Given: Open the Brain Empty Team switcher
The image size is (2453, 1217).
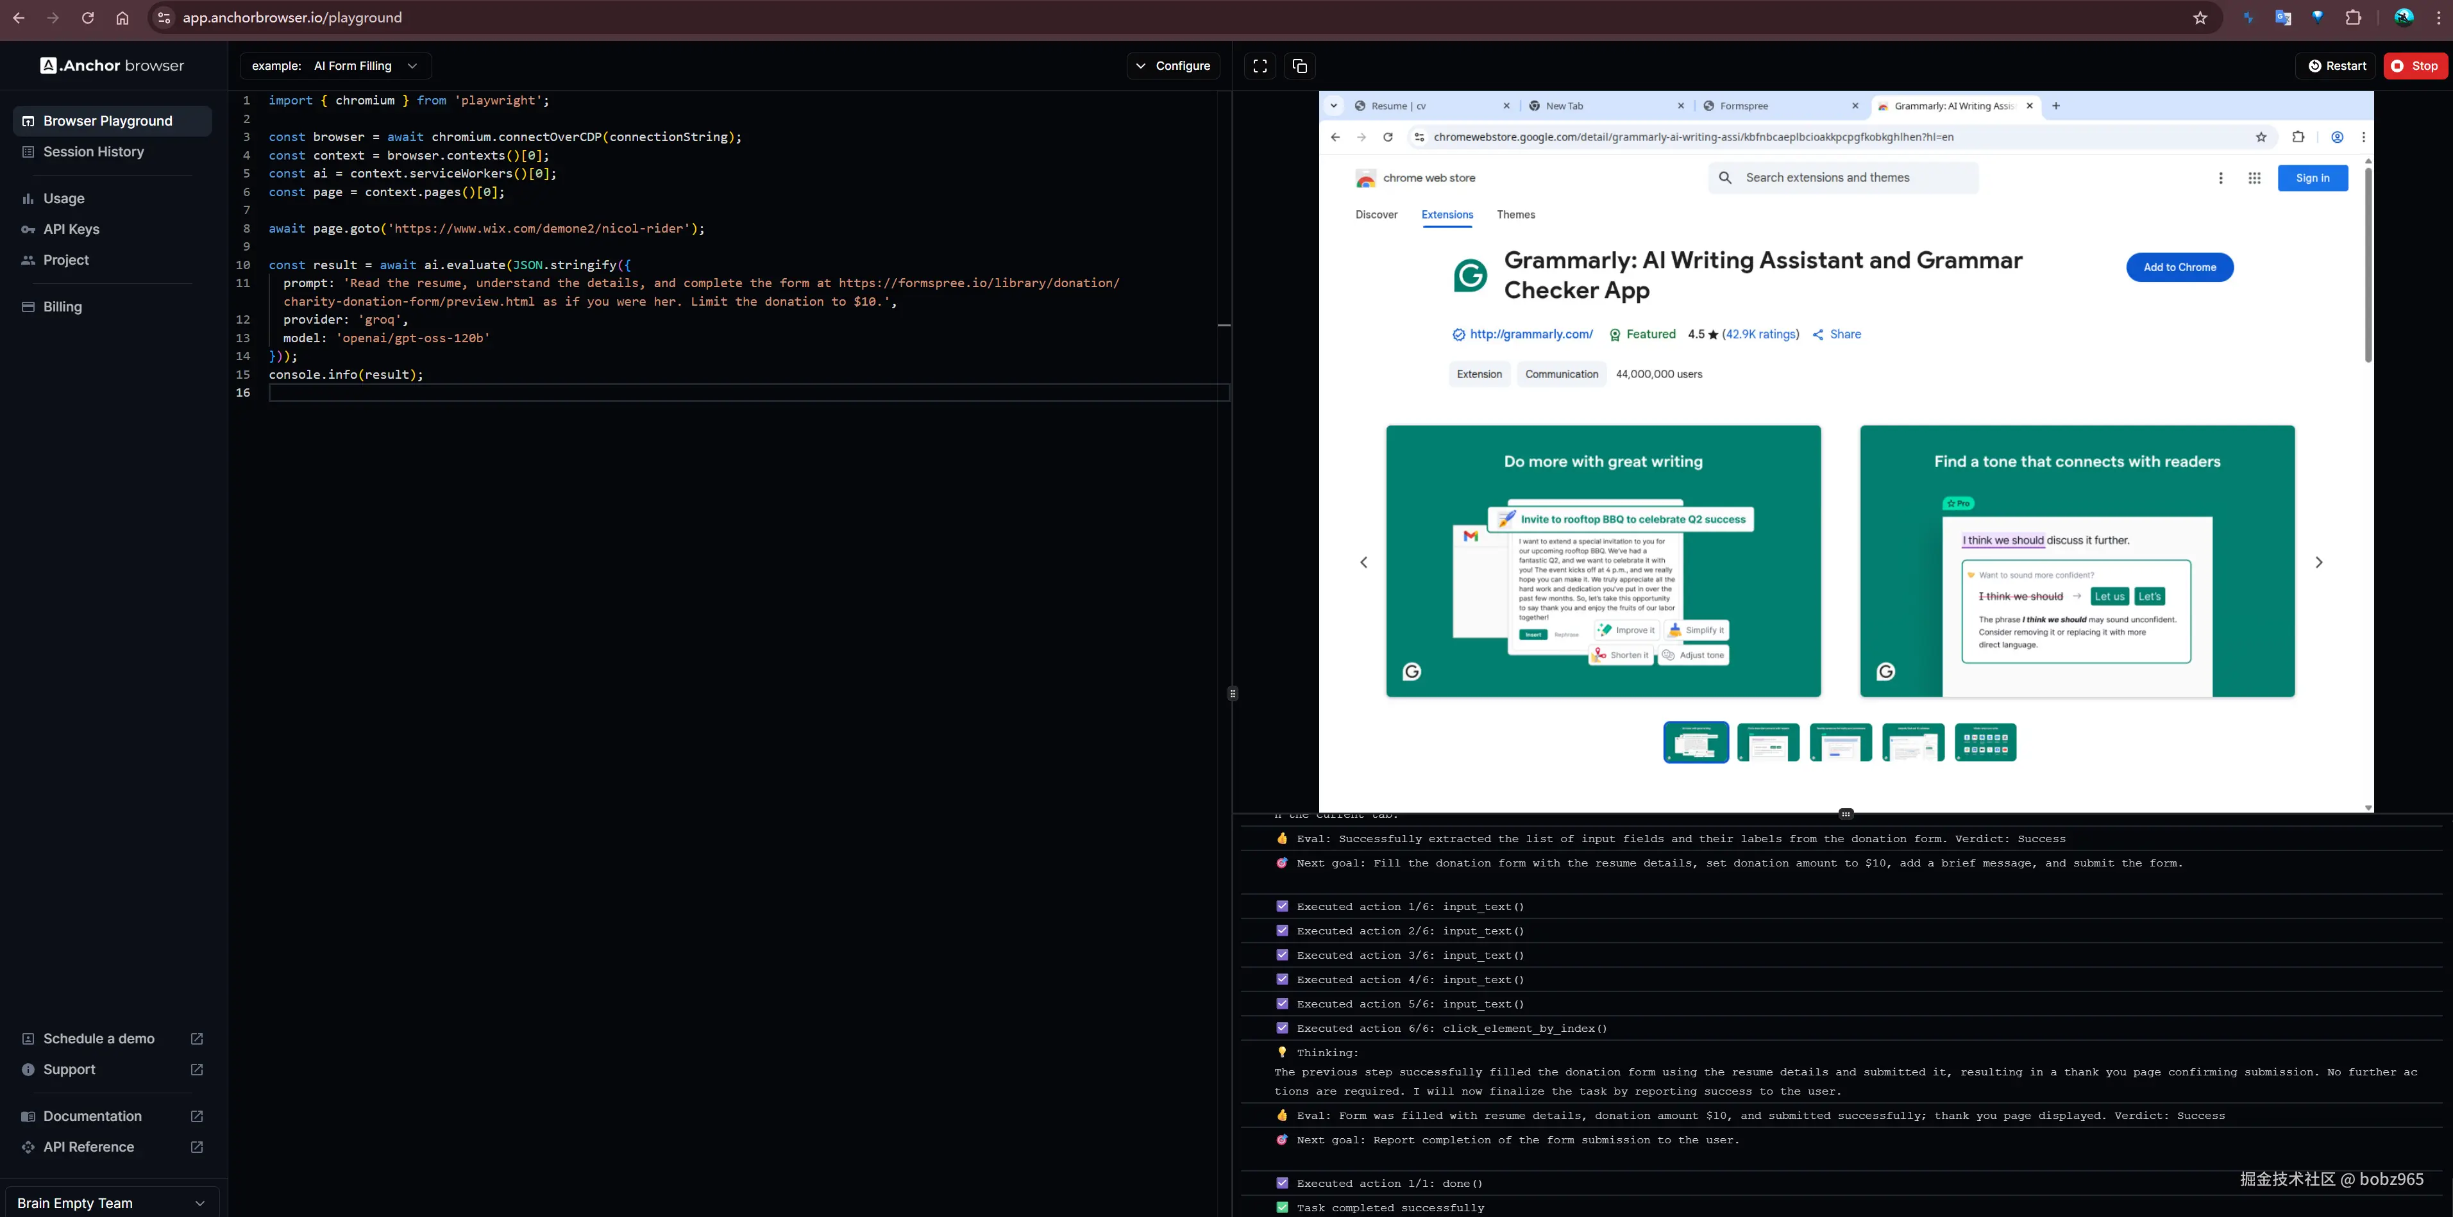Looking at the screenshot, I should 112,1203.
